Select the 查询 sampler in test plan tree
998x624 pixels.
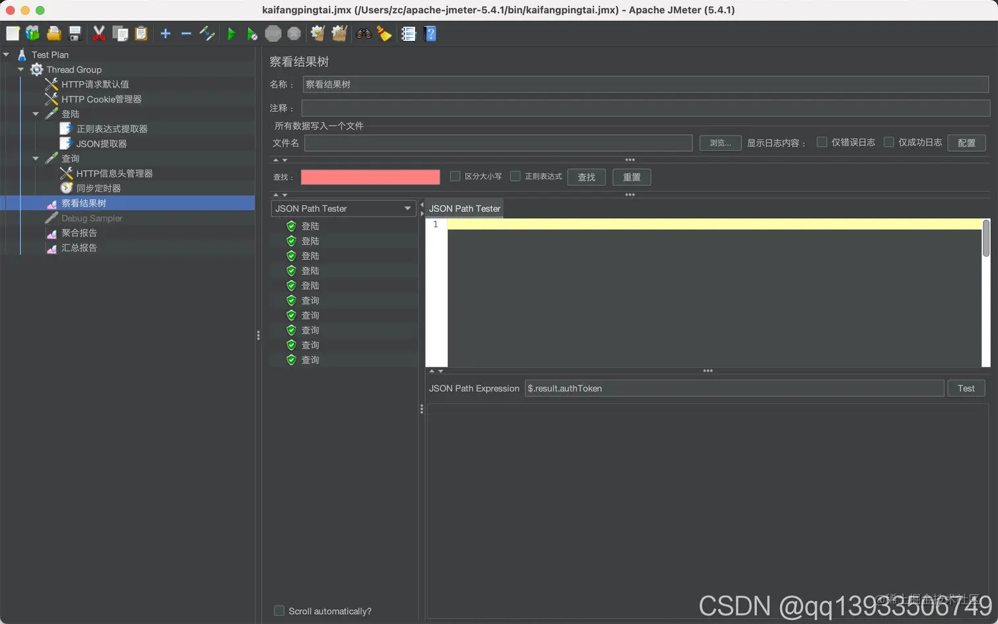(x=70, y=158)
